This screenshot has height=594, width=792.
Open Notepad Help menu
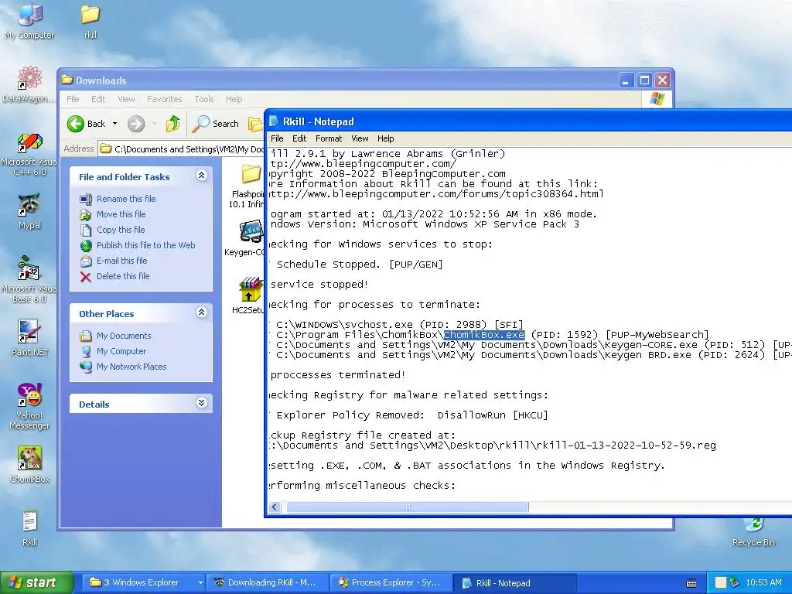click(385, 138)
